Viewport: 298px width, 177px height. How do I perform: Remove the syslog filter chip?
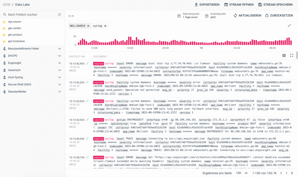click(x=105, y=26)
